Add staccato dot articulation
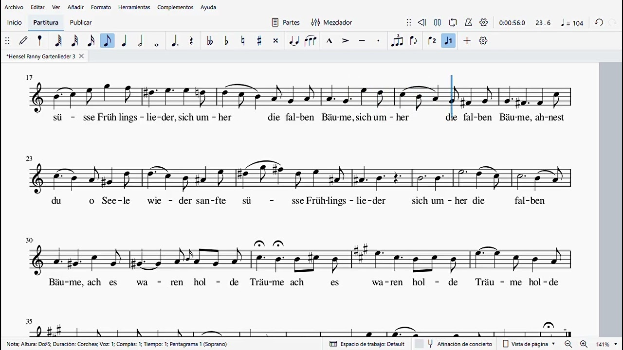Viewport: 623px width, 350px height. point(378,41)
